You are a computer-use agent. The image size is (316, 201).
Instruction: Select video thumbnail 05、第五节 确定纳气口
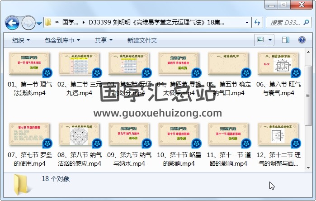pos(229,64)
